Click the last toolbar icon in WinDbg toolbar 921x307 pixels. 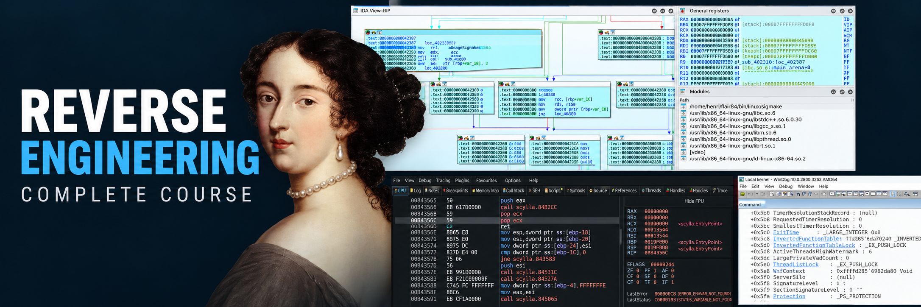[x=915, y=194]
